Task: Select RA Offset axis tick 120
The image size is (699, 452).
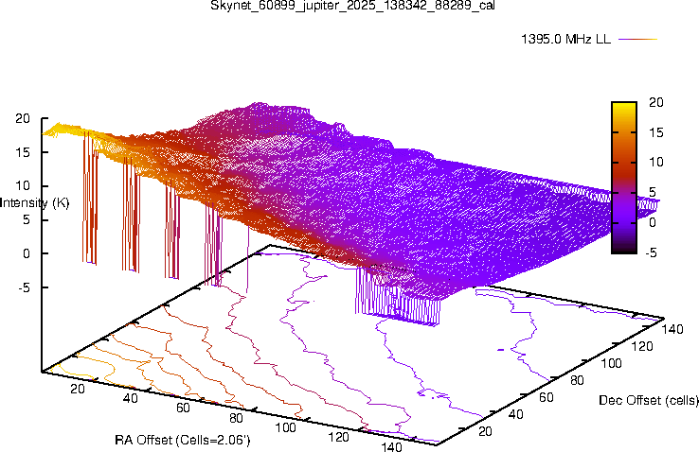Action: [x=338, y=437]
